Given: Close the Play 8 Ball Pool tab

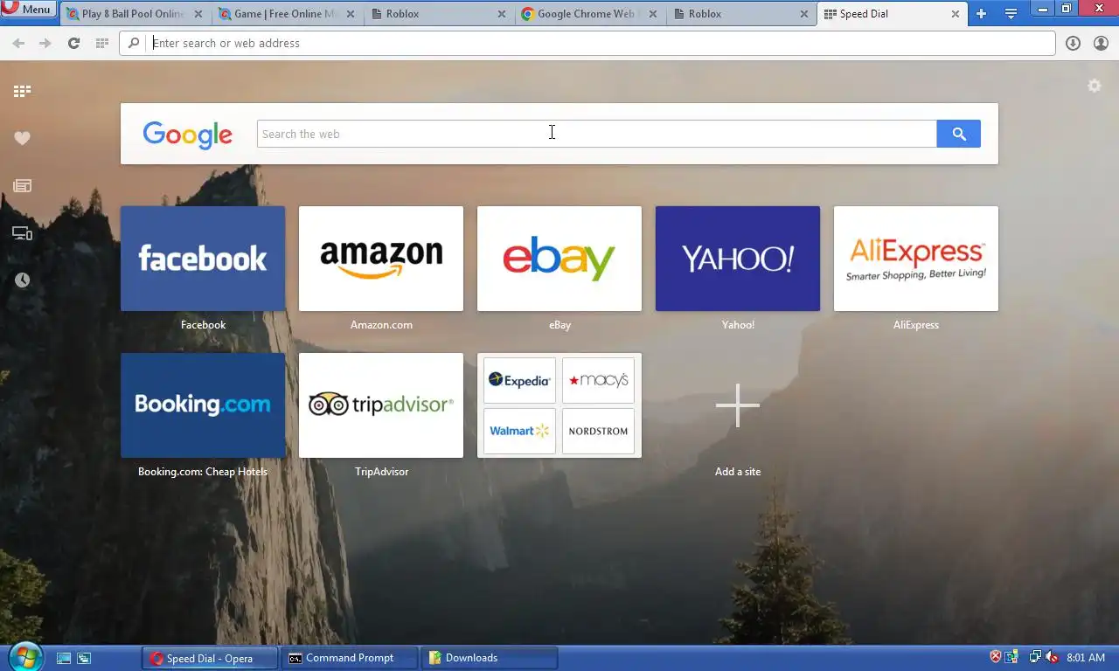Looking at the screenshot, I should click(198, 14).
